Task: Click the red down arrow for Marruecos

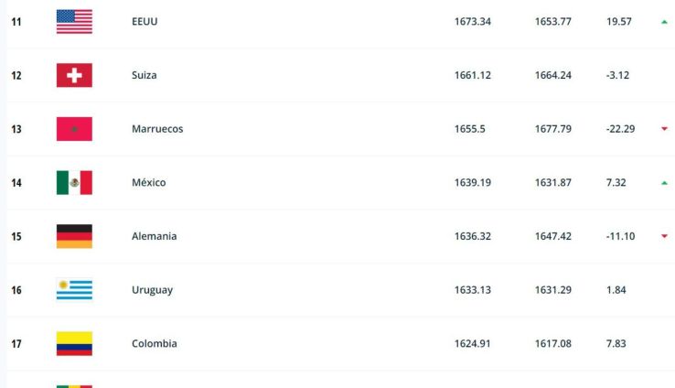Action: click(664, 129)
